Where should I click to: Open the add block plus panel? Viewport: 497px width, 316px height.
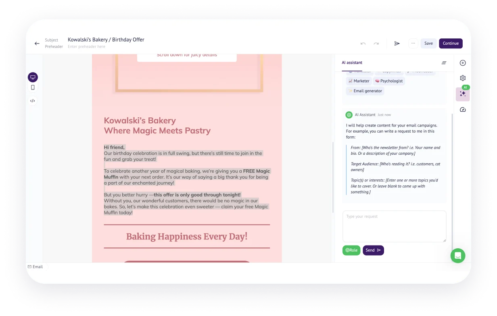pyautogui.click(x=463, y=63)
